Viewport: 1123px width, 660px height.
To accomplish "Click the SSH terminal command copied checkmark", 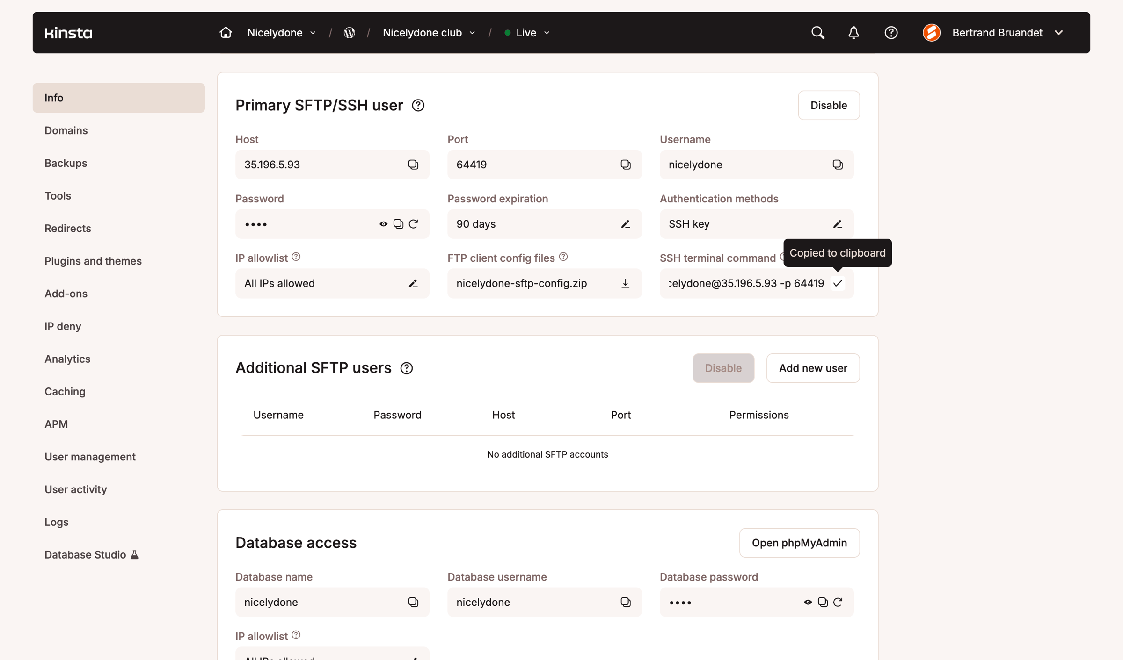I will coord(837,283).
